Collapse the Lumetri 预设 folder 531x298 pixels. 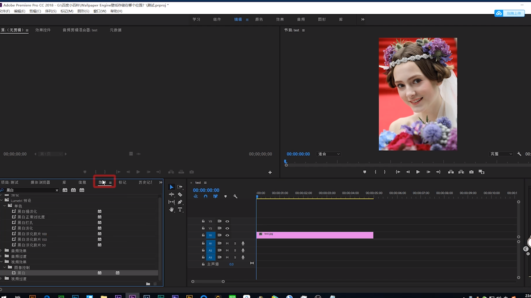(x=1, y=200)
